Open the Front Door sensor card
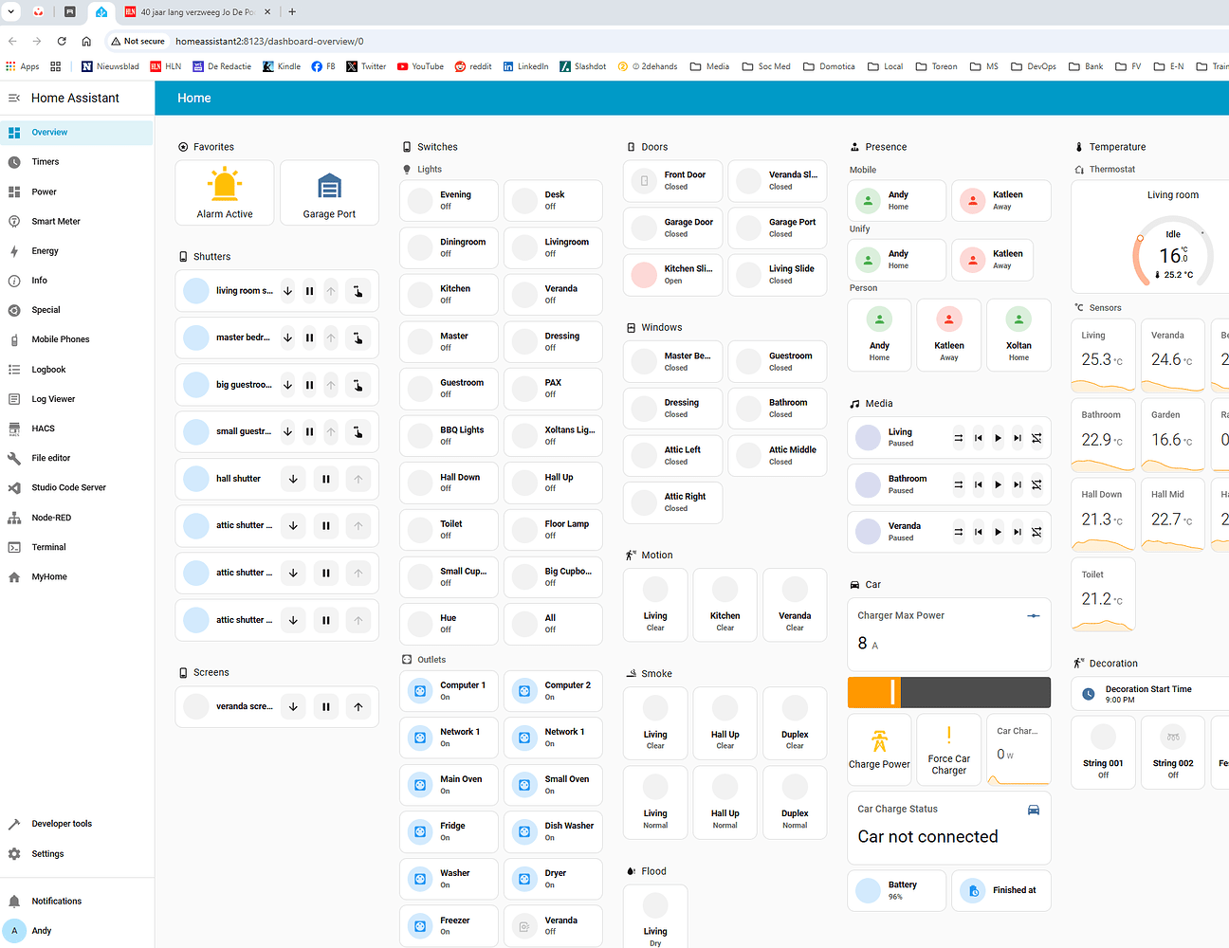Screen dimensions: 1229x948 (x=672, y=180)
